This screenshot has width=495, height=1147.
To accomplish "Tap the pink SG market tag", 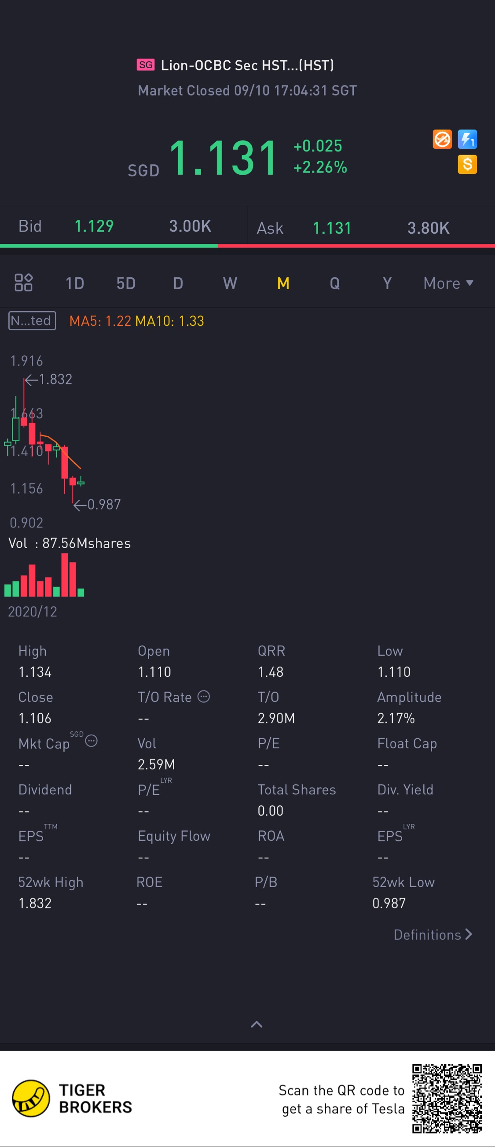I will pos(146,65).
